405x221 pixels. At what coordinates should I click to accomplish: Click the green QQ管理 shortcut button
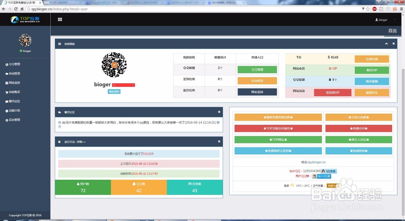[257, 70]
